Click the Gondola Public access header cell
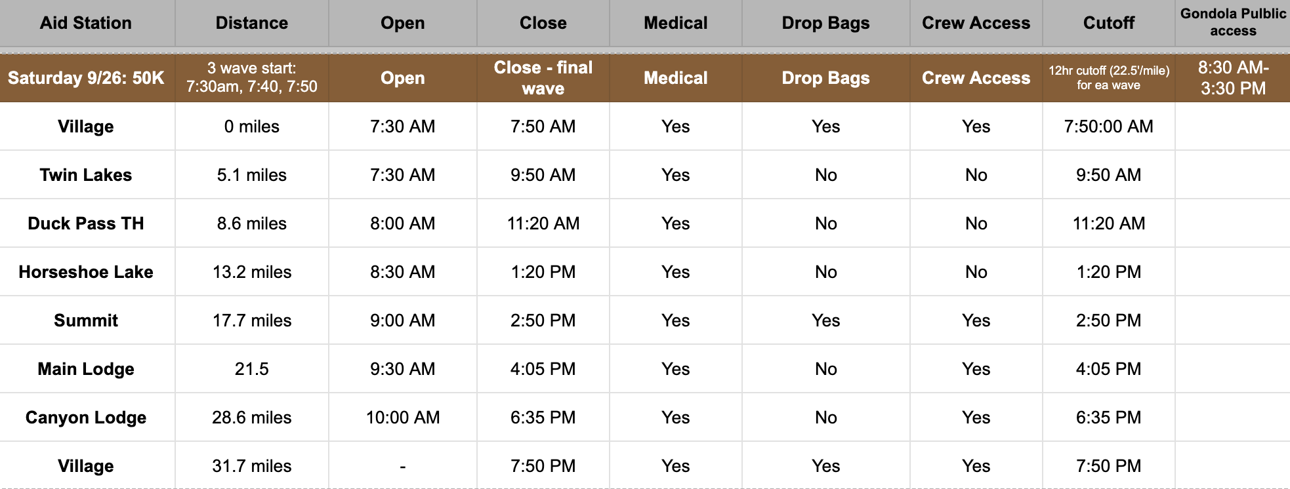The image size is (1290, 489). [1233, 22]
